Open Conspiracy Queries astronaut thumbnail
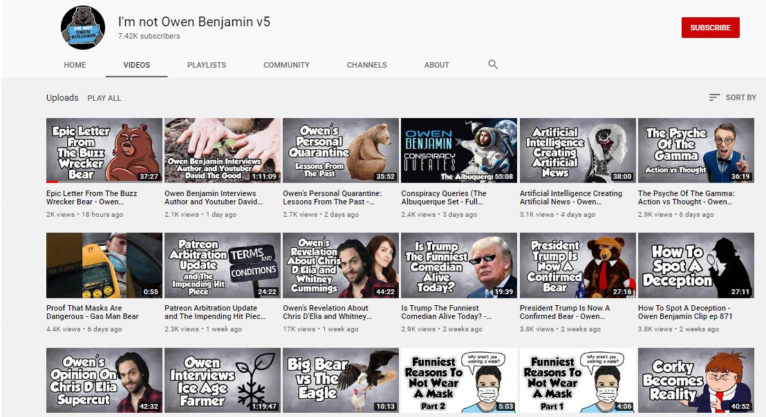Viewport: 766px width, 417px height. (x=459, y=151)
